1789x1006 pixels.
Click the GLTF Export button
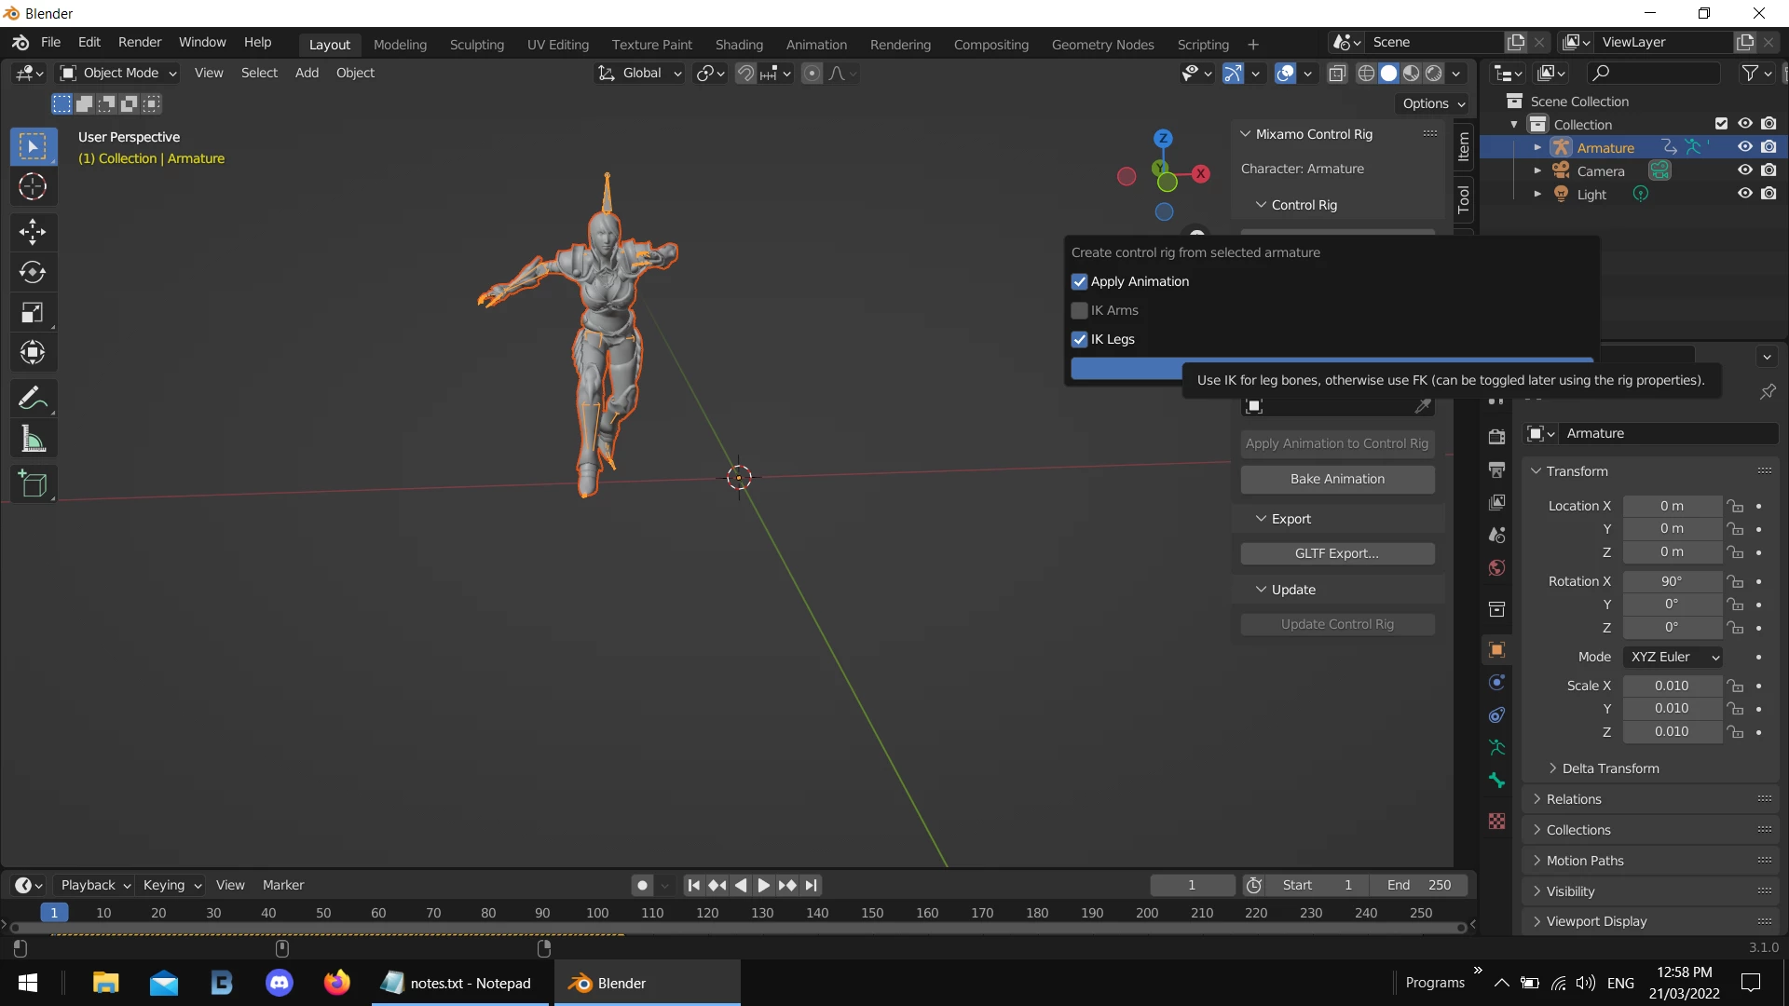pyautogui.click(x=1337, y=553)
